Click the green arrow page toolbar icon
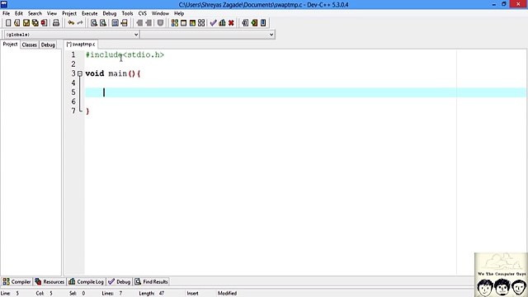The image size is (528, 297). click(254, 23)
